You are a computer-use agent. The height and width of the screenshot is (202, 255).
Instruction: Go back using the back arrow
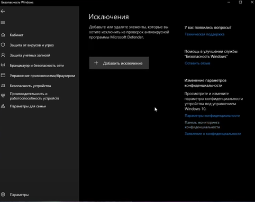[3, 12]
